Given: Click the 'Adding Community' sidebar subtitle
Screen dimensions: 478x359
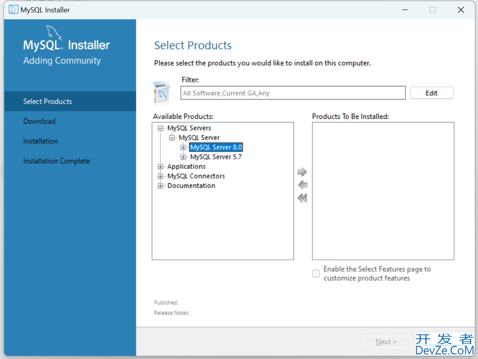Looking at the screenshot, I should tap(62, 61).
